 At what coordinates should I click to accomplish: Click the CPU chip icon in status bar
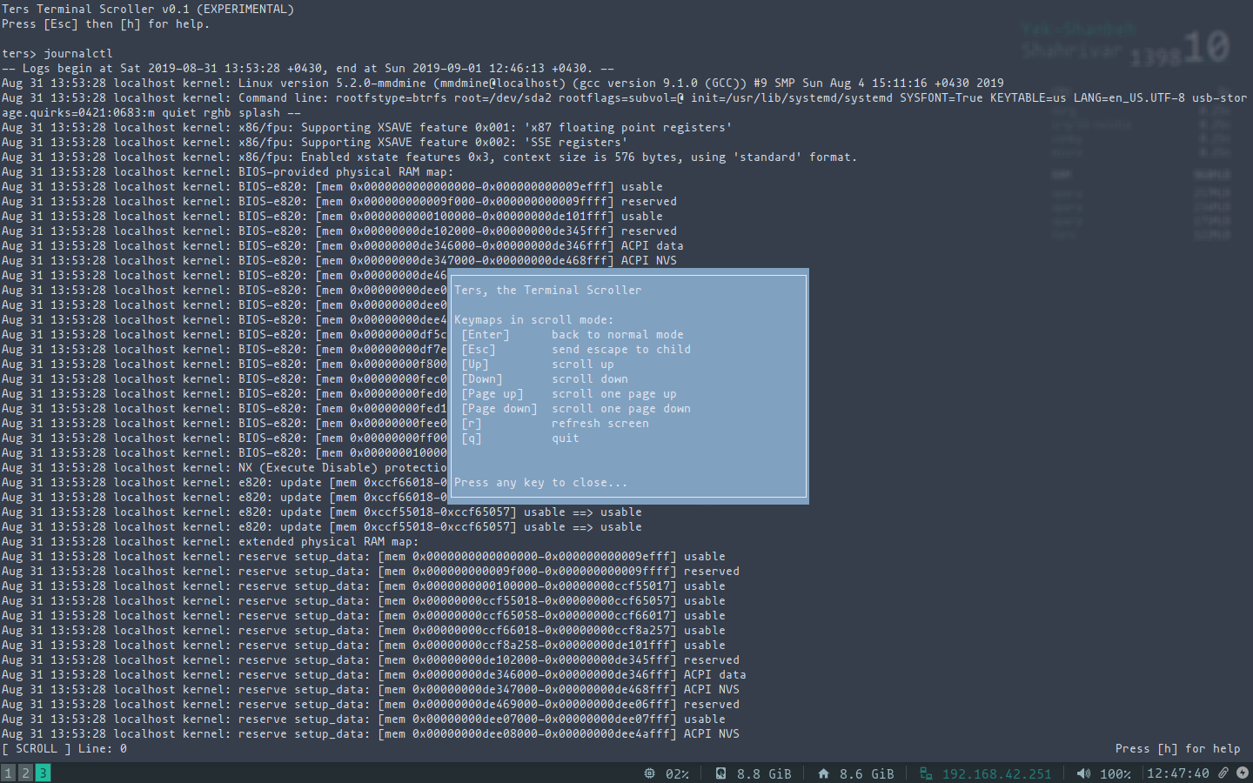tap(650, 773)
